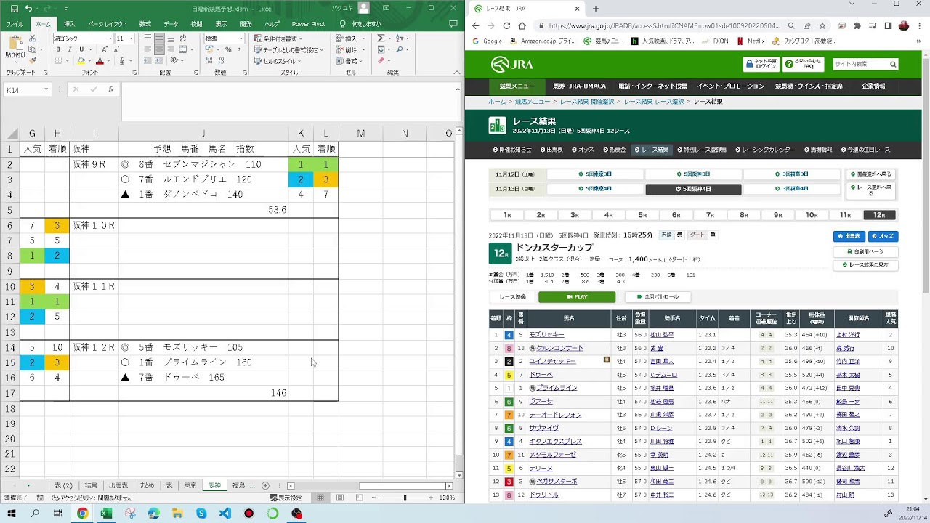Toggle italic text formatting

[70, 50]
